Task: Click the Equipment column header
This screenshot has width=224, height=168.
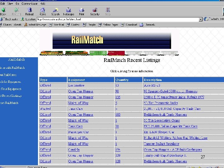Action: pos(91,80)
